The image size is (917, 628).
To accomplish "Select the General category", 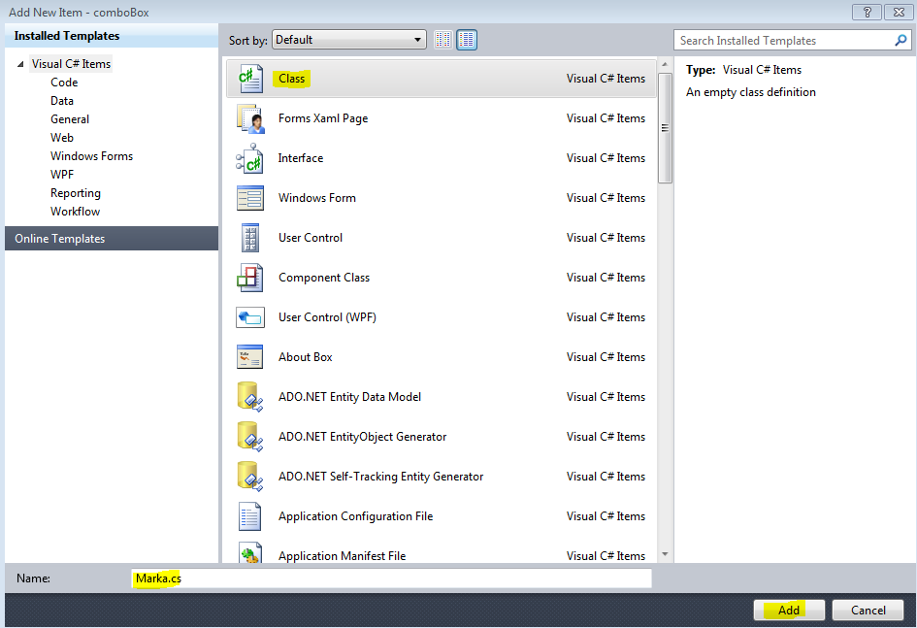I will (x=70, y=119).
